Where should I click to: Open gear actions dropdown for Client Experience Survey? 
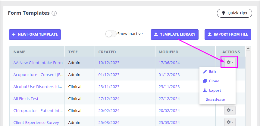tap(230, 122)
